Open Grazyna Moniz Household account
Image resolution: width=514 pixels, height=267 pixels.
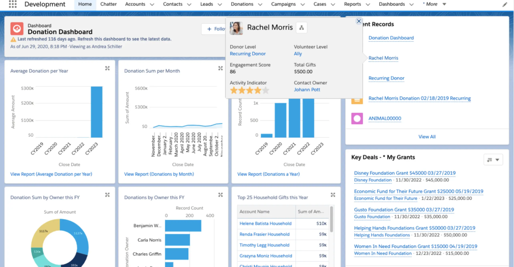click(266, 256)
